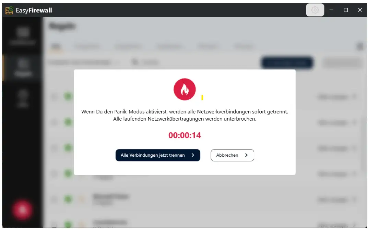Tick the blurred checkbox of the bottom rule row

pos(54,225)
